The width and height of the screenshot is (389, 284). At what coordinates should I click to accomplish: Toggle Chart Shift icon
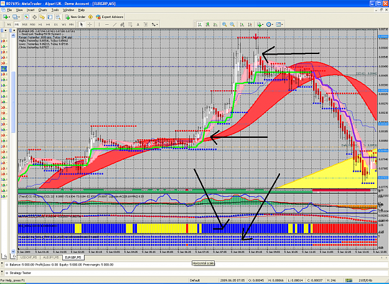point(250,24)
